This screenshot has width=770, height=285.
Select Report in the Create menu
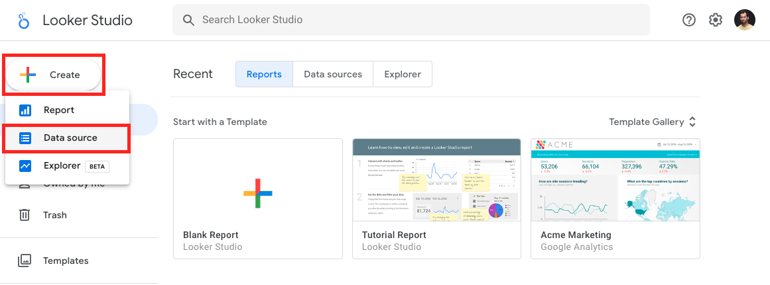pyautogui.click(x=59, y=110)
